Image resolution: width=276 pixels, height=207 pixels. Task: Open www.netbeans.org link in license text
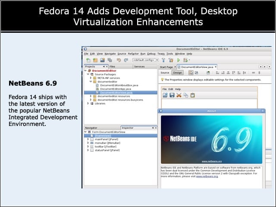click(x=207, y=176)
